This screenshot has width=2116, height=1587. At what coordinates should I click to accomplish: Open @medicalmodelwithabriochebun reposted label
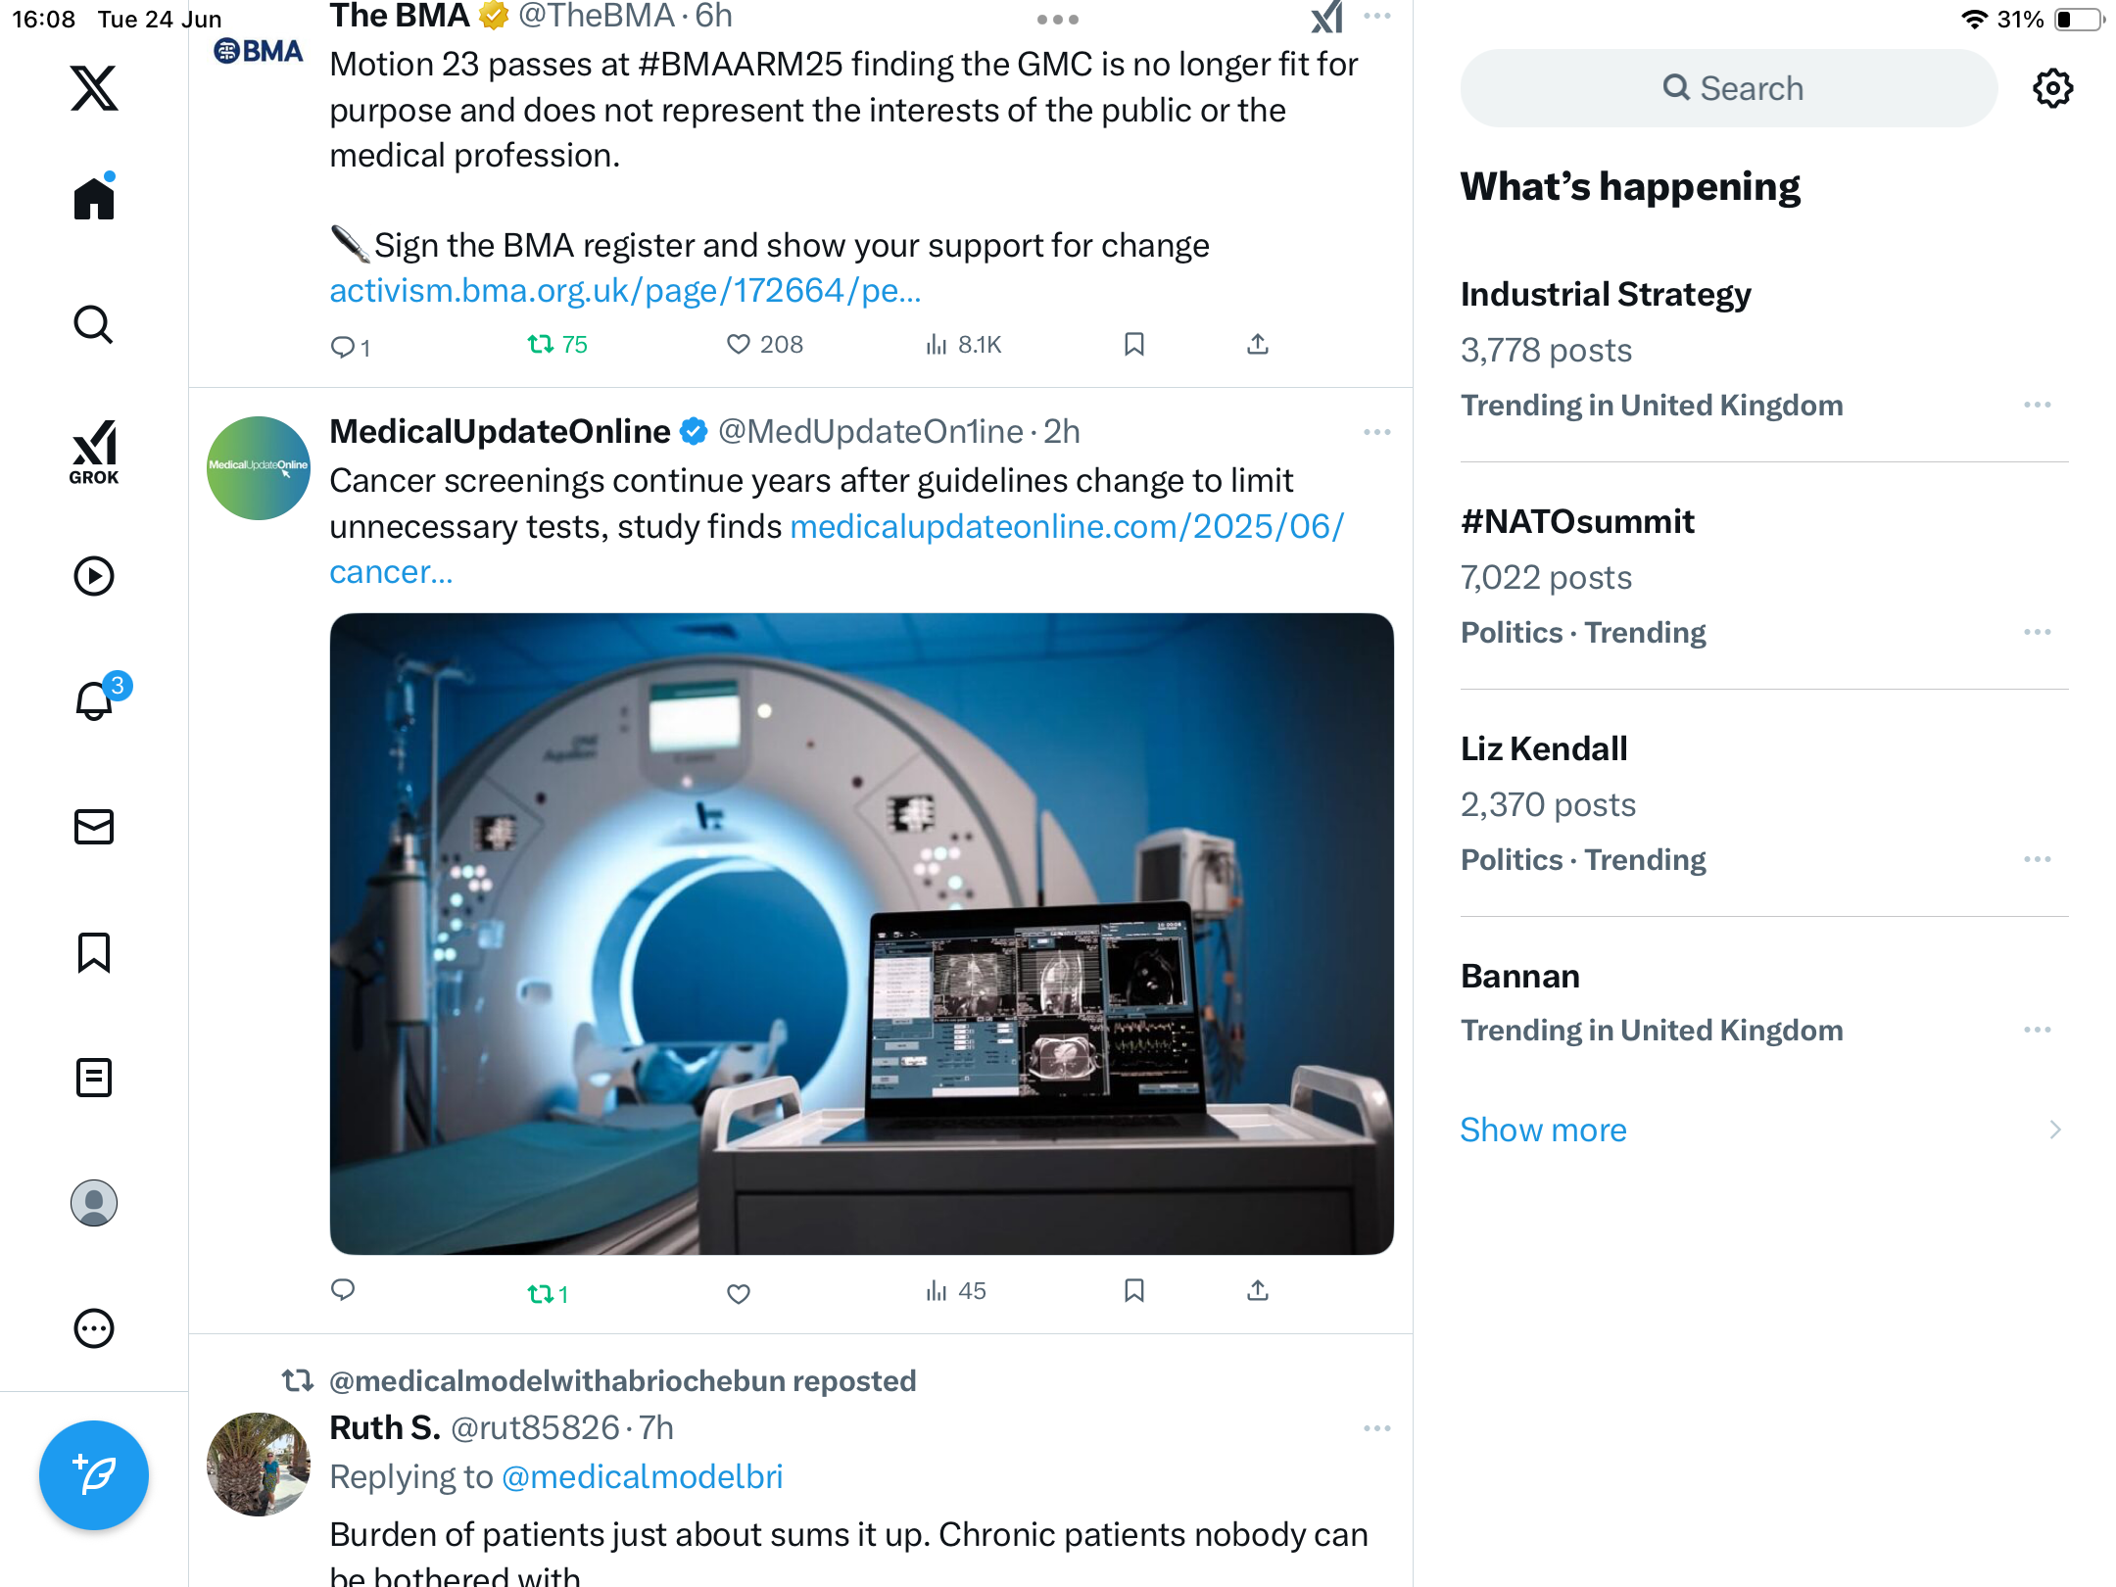(x=623, y=1380)
